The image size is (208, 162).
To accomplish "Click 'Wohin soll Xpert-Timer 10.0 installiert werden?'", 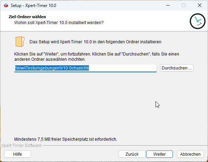I will click(x=59, y=23).
